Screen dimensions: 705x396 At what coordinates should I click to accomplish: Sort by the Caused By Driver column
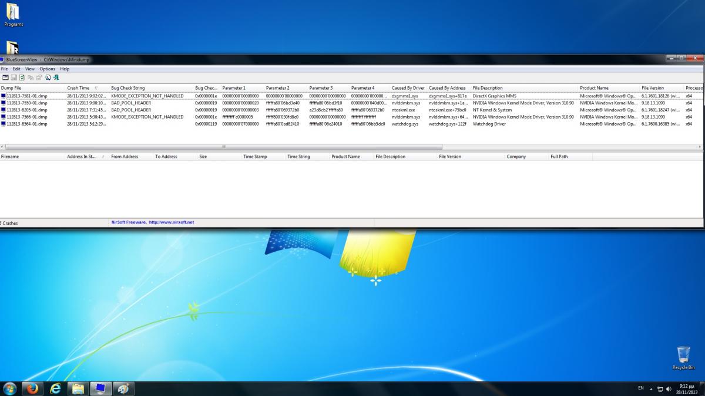point(409,88)
